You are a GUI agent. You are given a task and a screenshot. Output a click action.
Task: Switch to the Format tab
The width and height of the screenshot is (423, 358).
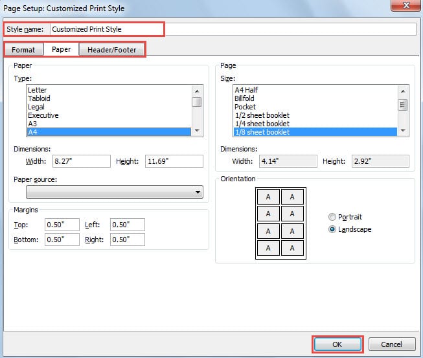coord(23,50)
